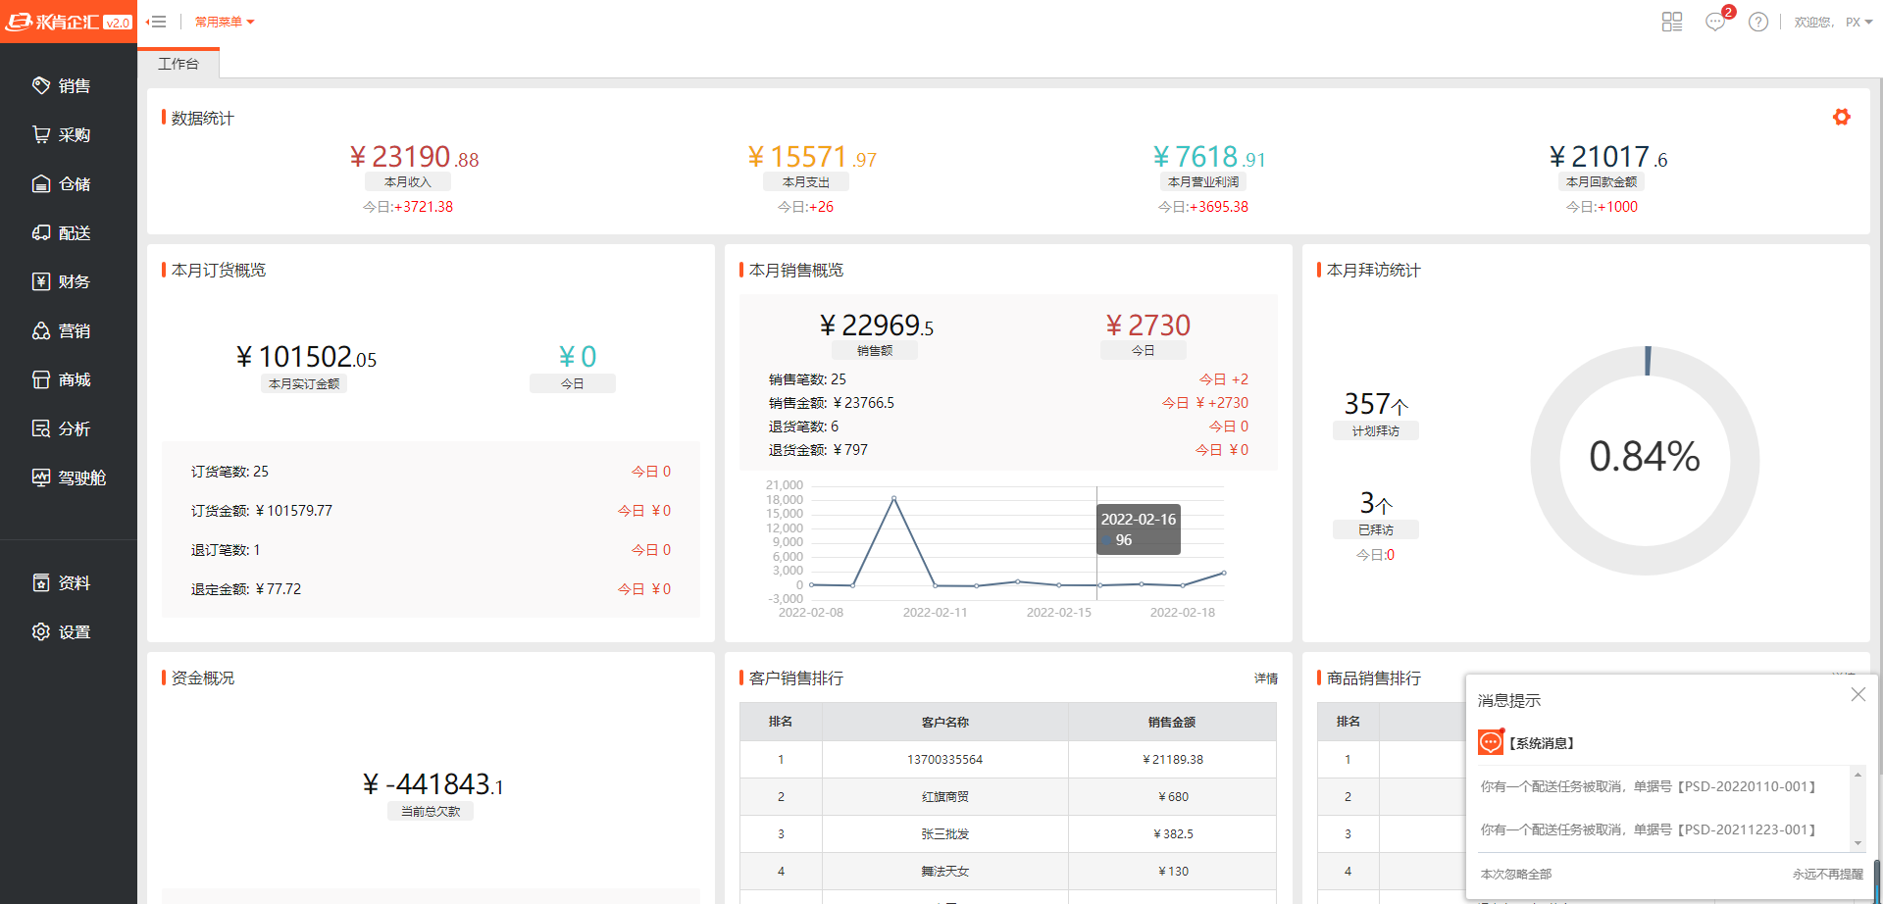
Task: Collapse the sidebar with the menu toggle
Action: click(x=156, y=22)
